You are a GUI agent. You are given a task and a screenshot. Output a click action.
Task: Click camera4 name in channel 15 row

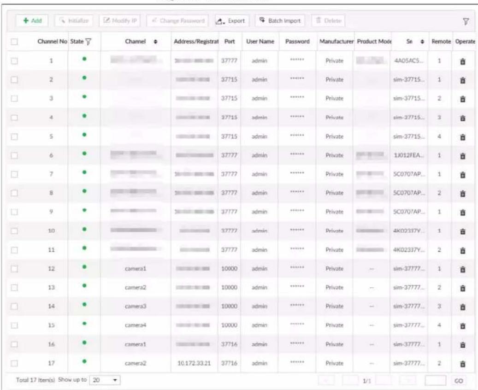(x=136, y=325)
